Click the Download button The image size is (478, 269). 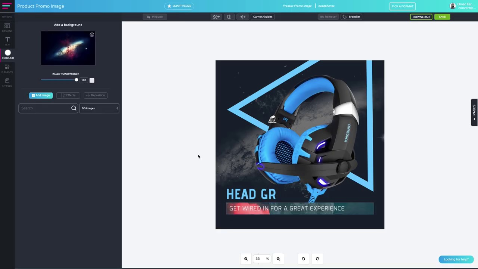(421, 16)
